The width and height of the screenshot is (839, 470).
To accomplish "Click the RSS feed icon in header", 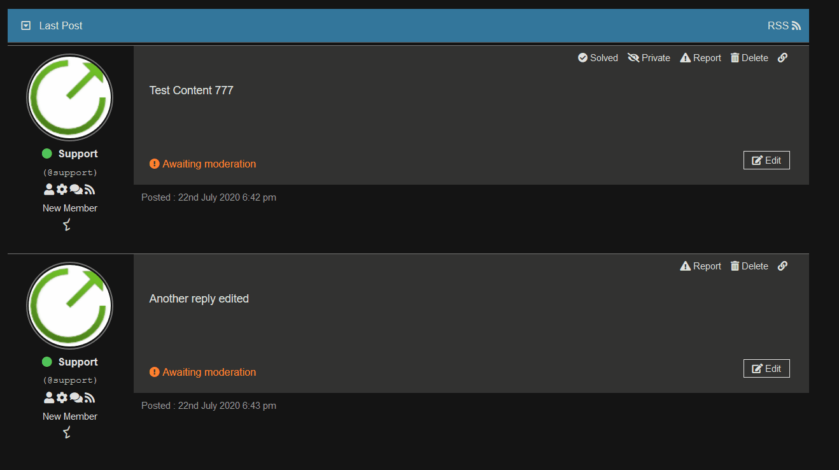I will (x=796, y=25).
